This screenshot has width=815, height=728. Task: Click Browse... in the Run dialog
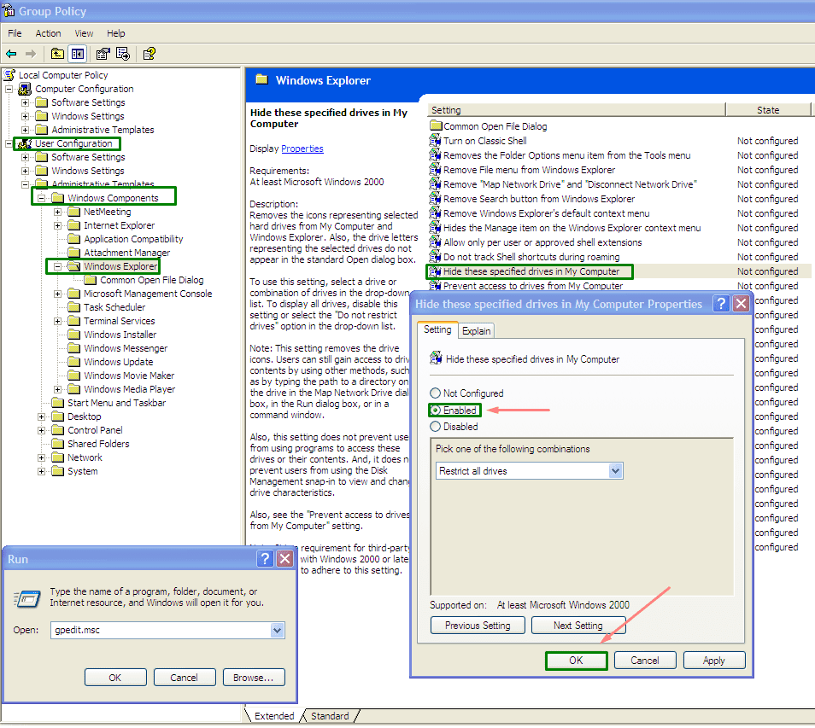click(254, 677)
